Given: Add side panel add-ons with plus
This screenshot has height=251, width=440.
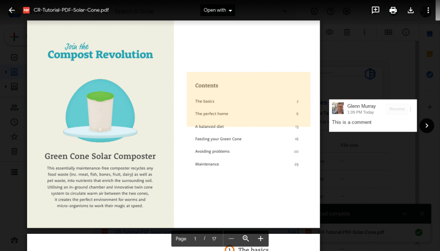Looking at the screenshot, I should pos(429,107).
